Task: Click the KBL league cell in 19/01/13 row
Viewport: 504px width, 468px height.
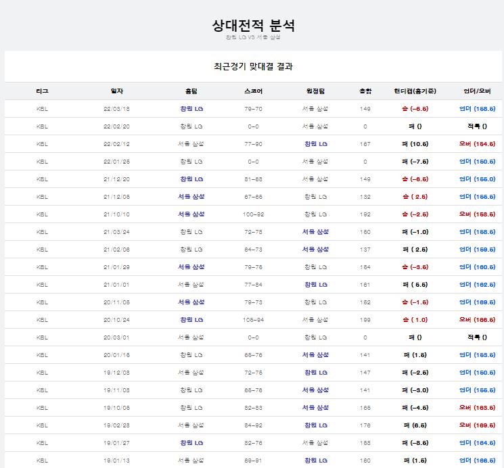Action: tap(42, 461)
